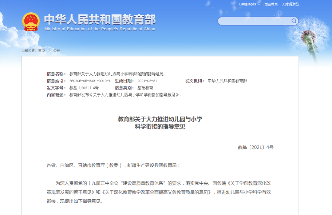Click the national emblem logo

click(31, 22)
